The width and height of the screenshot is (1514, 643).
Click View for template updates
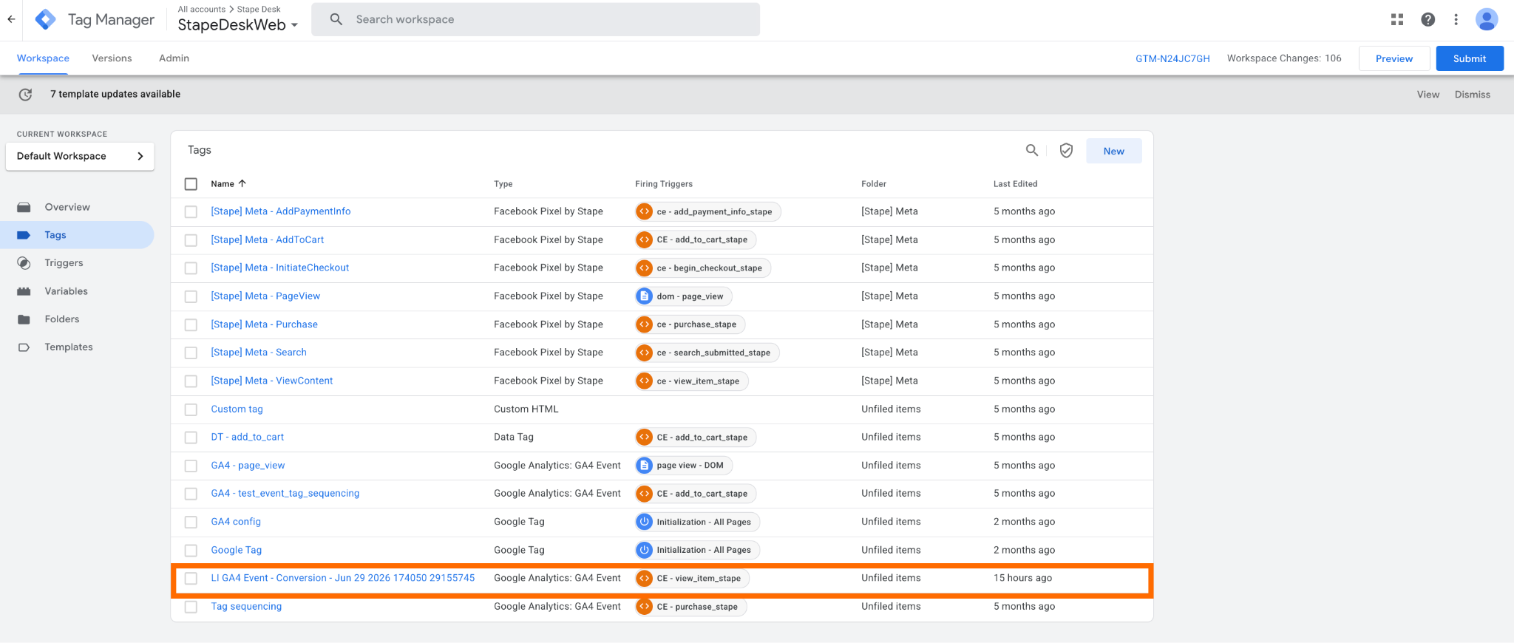[x=1428, y=94]
